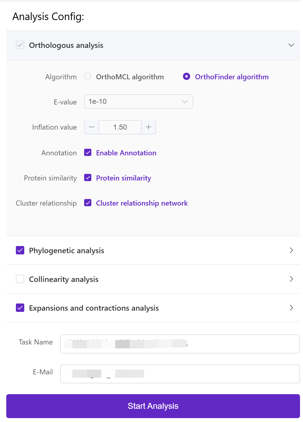Enable the Collinearity analysis checkbox
This screenshot has width=303, height=422.
tap(20, 279)
